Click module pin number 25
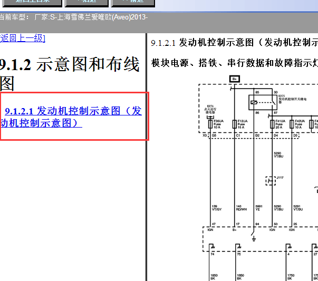This screenshot has width=318, height=281. [295, 224]
